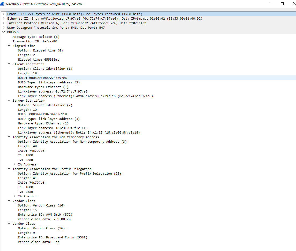
Task: Select Enterprise ID: Broadband Forum (3561)
Action: tap(53, 237)
